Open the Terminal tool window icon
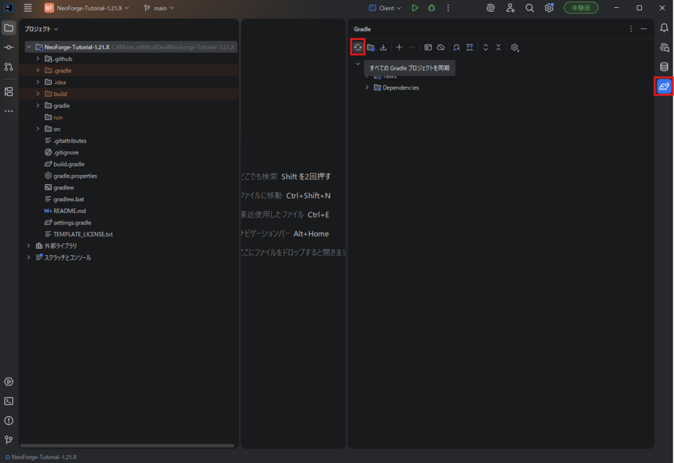Screen dimensions: 674x463 pyautogui.click(x=9, y=401)
